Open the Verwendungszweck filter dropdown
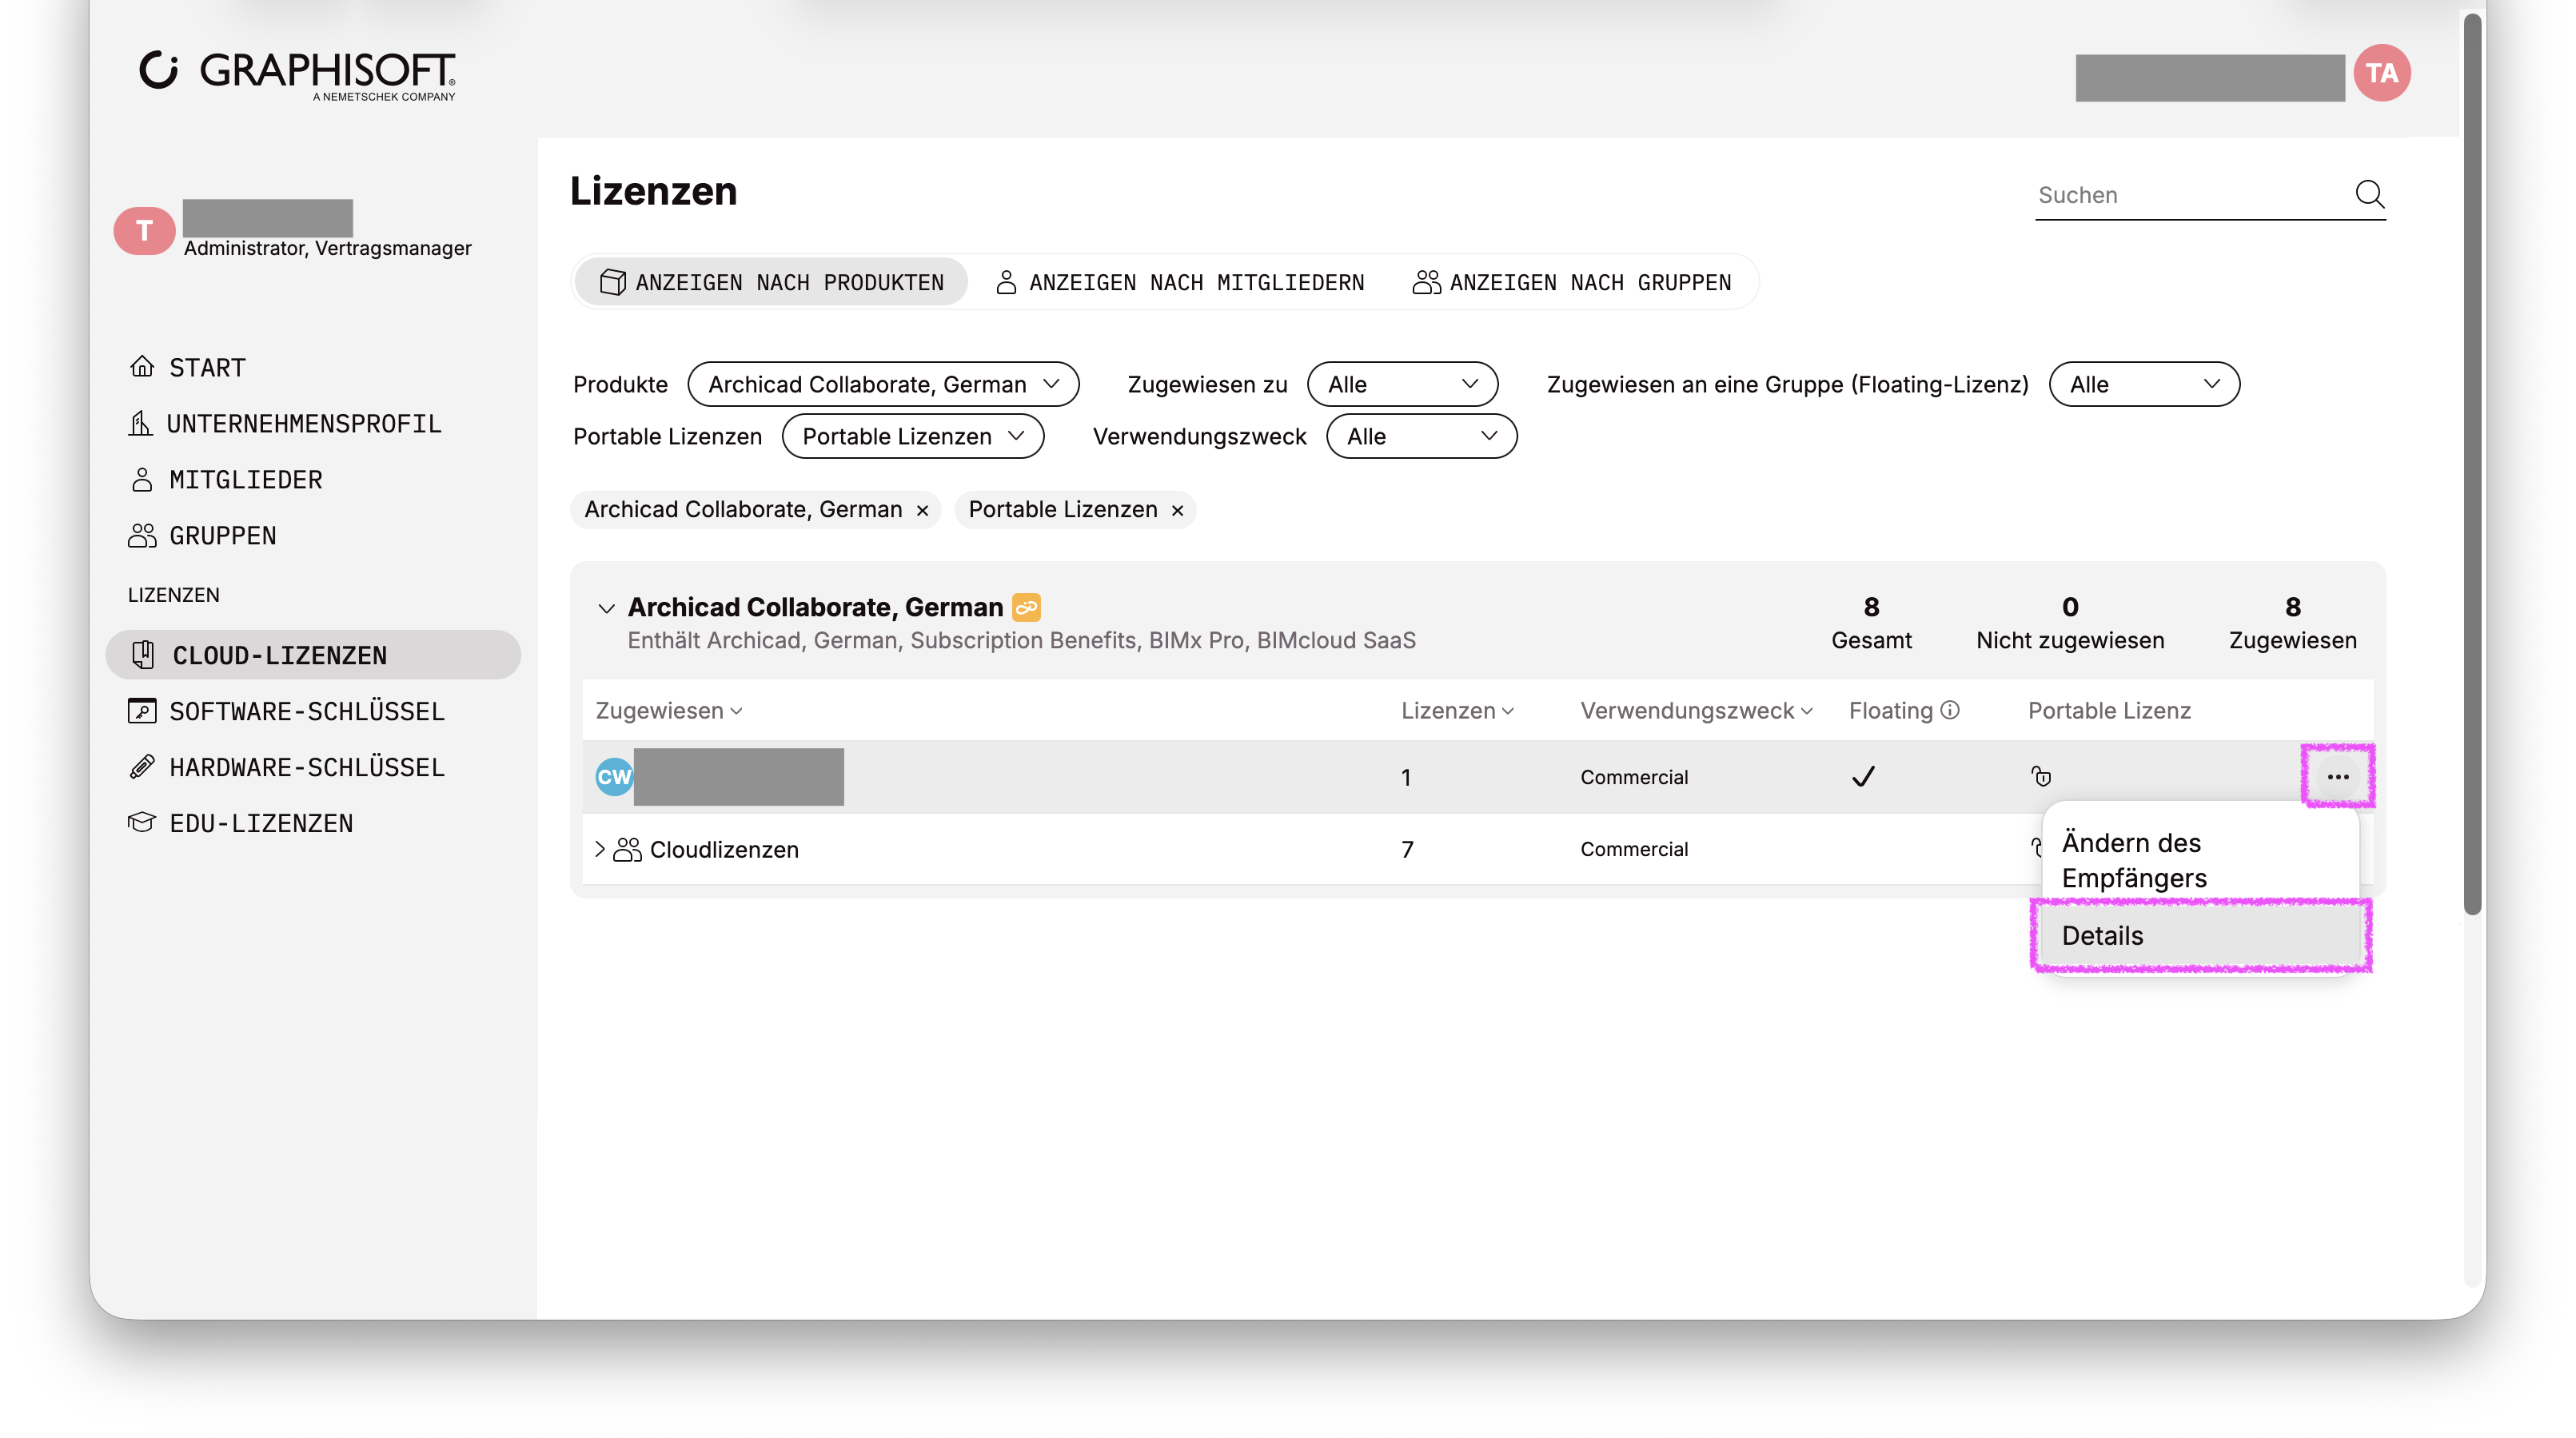 tap(1421, 436)
